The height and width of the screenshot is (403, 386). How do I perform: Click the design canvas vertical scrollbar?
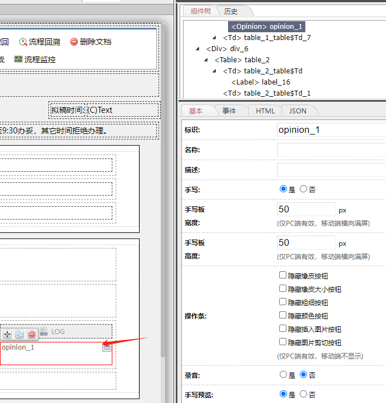[x=163, y=190]
